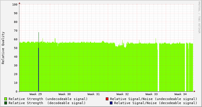Image resolution: width=202 pixels, height=107 pixels.
Task: Click the light green undecodeable strength swatch
Action: tap(6, 99)
